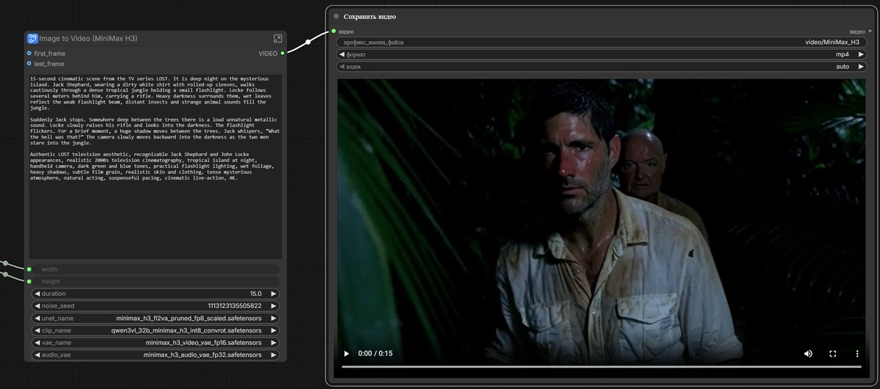Viewport: 880px width, 389px height.
Task: Click the last_frame input connector dot
Action: 29,64
